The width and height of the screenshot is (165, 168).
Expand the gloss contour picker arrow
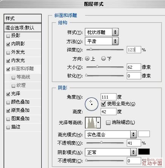click(x=98, y=123)
